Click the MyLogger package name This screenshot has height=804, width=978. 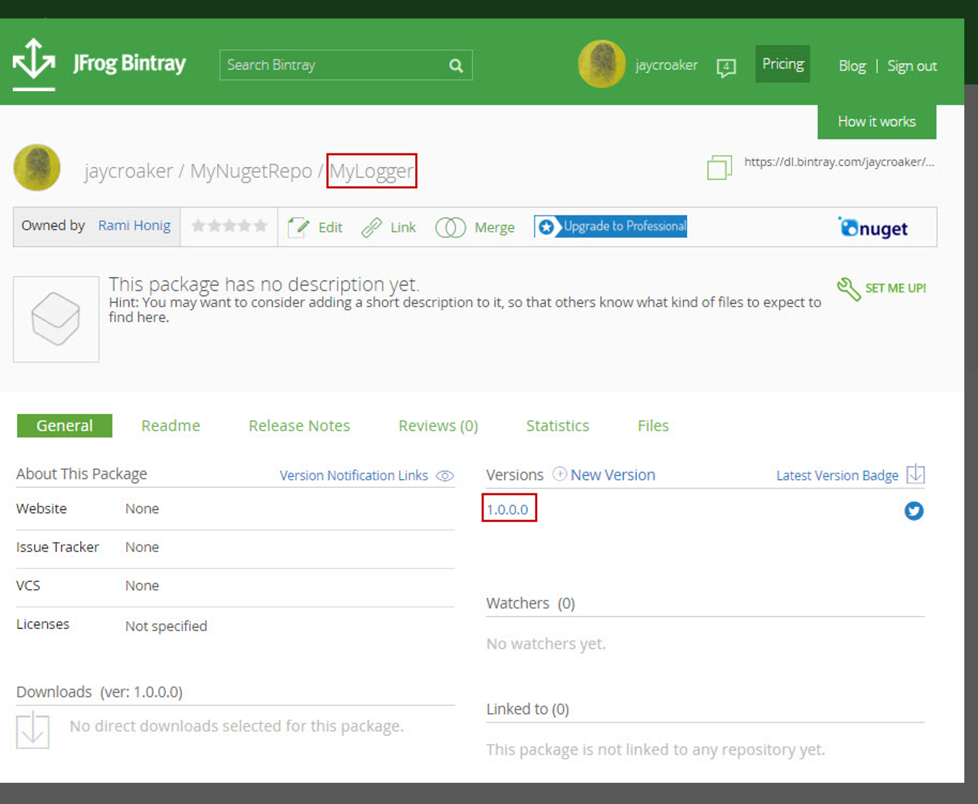coord(372,171)
